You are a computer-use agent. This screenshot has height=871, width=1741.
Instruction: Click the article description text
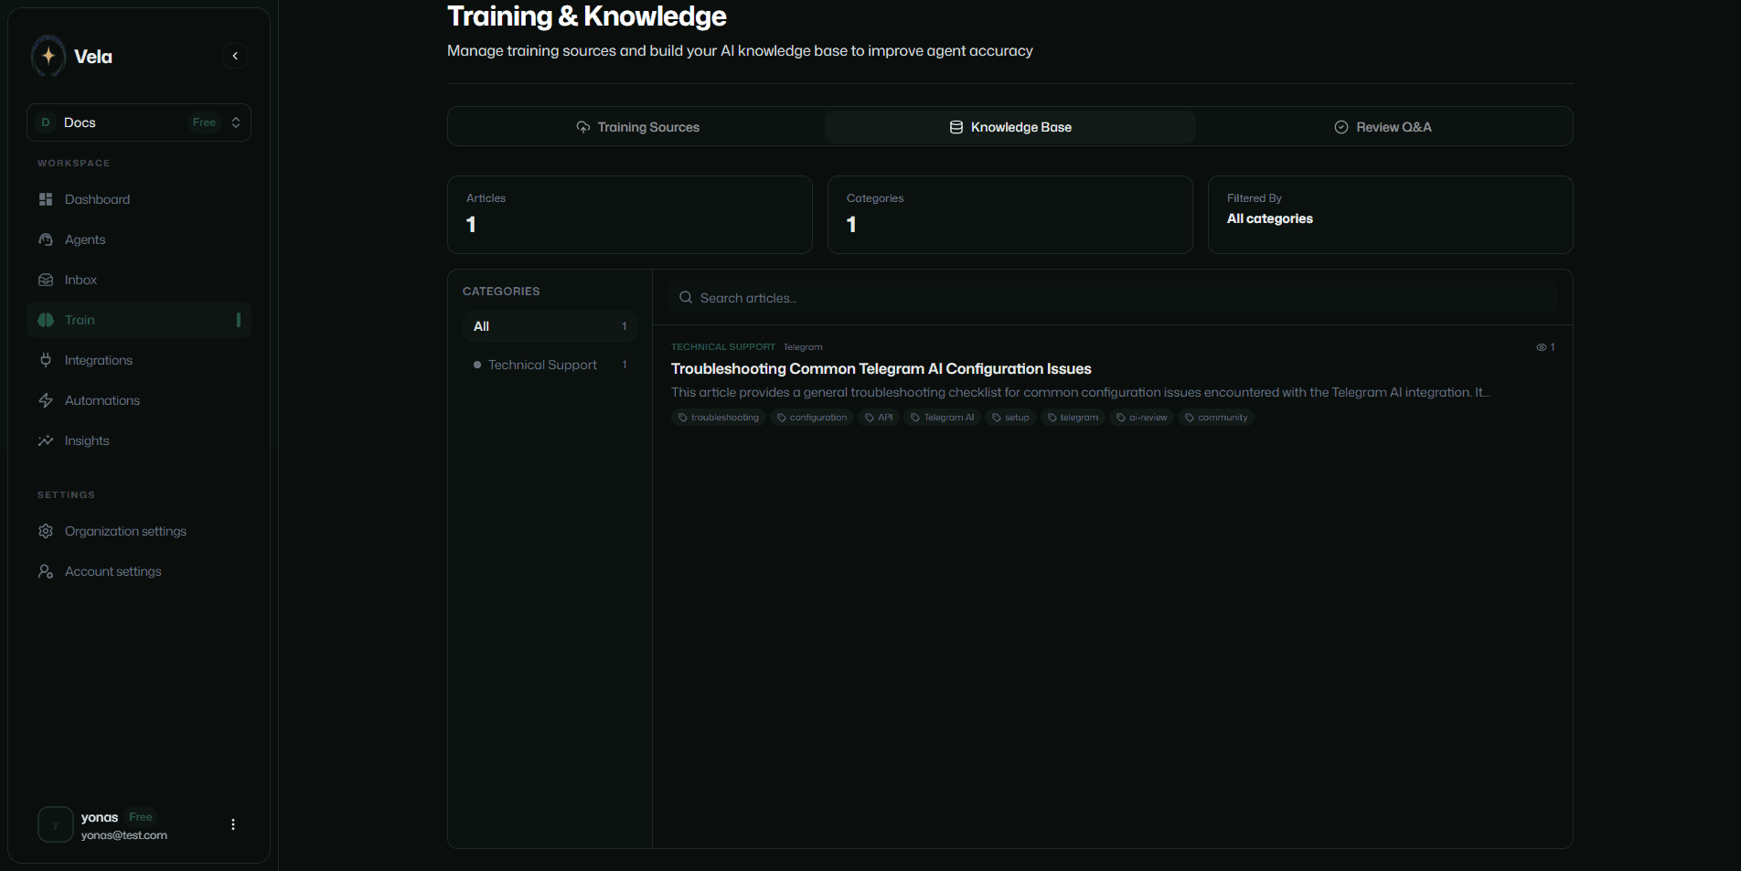1081,392
